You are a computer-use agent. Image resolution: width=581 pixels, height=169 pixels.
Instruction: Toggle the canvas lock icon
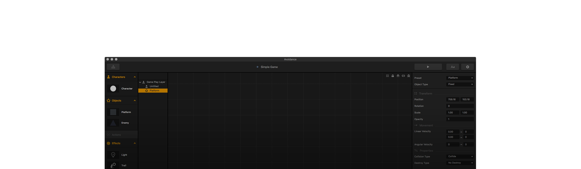point(393,76)
